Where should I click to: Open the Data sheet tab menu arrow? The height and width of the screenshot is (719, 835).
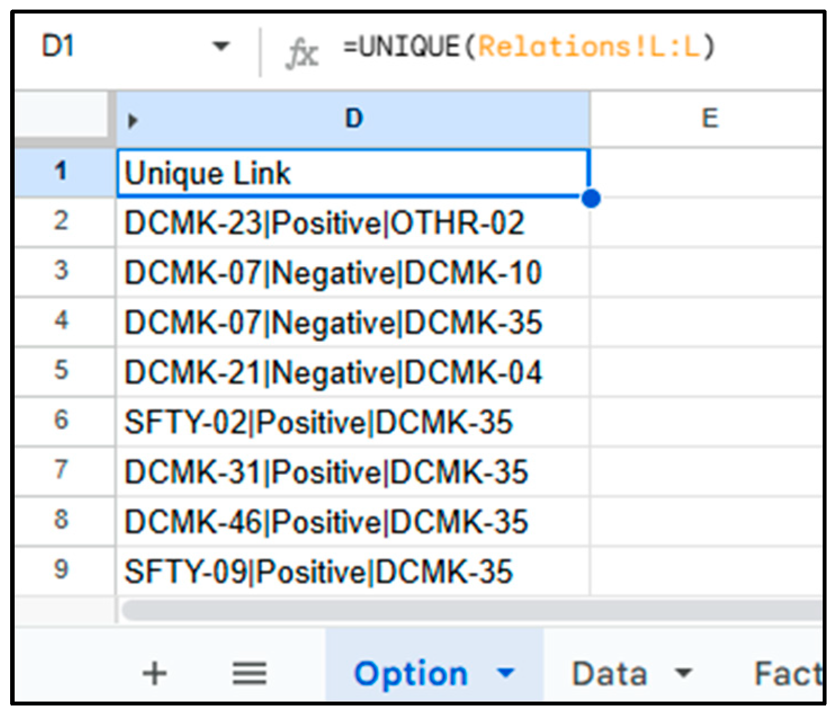(683, 672)
